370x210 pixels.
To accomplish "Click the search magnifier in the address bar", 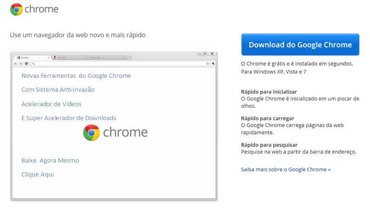I will pyautogui.click(x=33, y=63).
